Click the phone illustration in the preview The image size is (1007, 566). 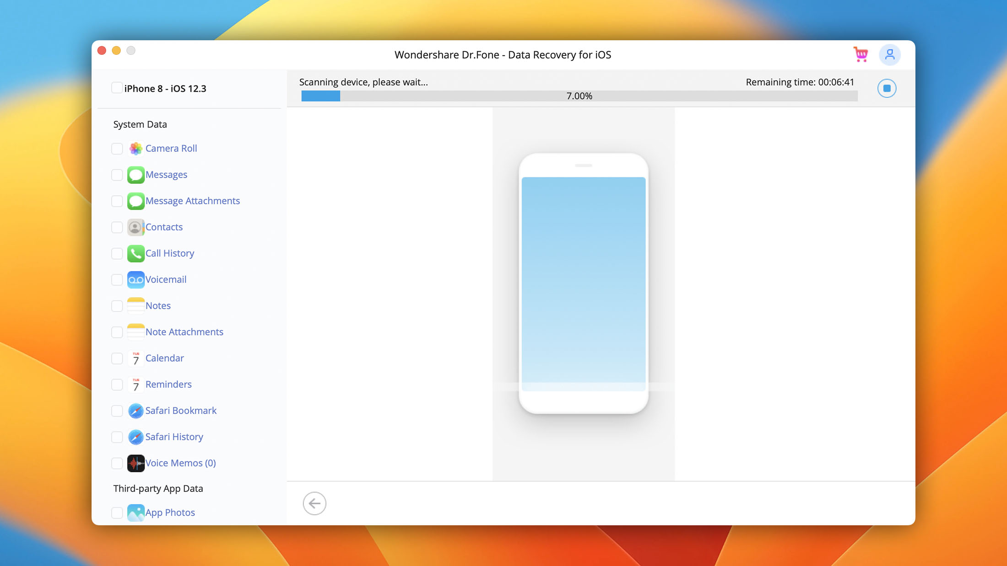pos(583,284)
